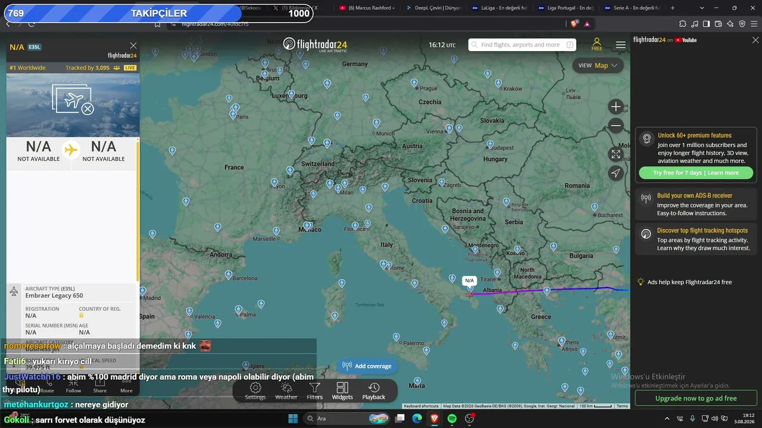Zoom out on the map
762x428 pixels.
coord(616,125)
